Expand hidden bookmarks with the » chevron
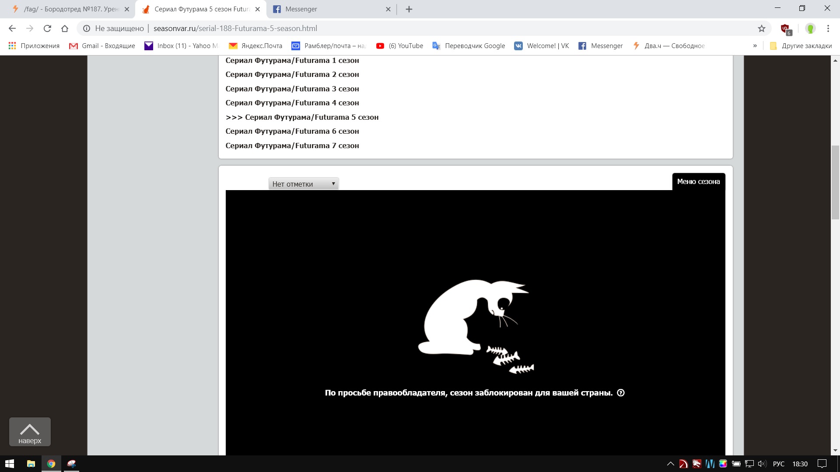The width and height of the screenshot is (840, 472). point(755,46)
